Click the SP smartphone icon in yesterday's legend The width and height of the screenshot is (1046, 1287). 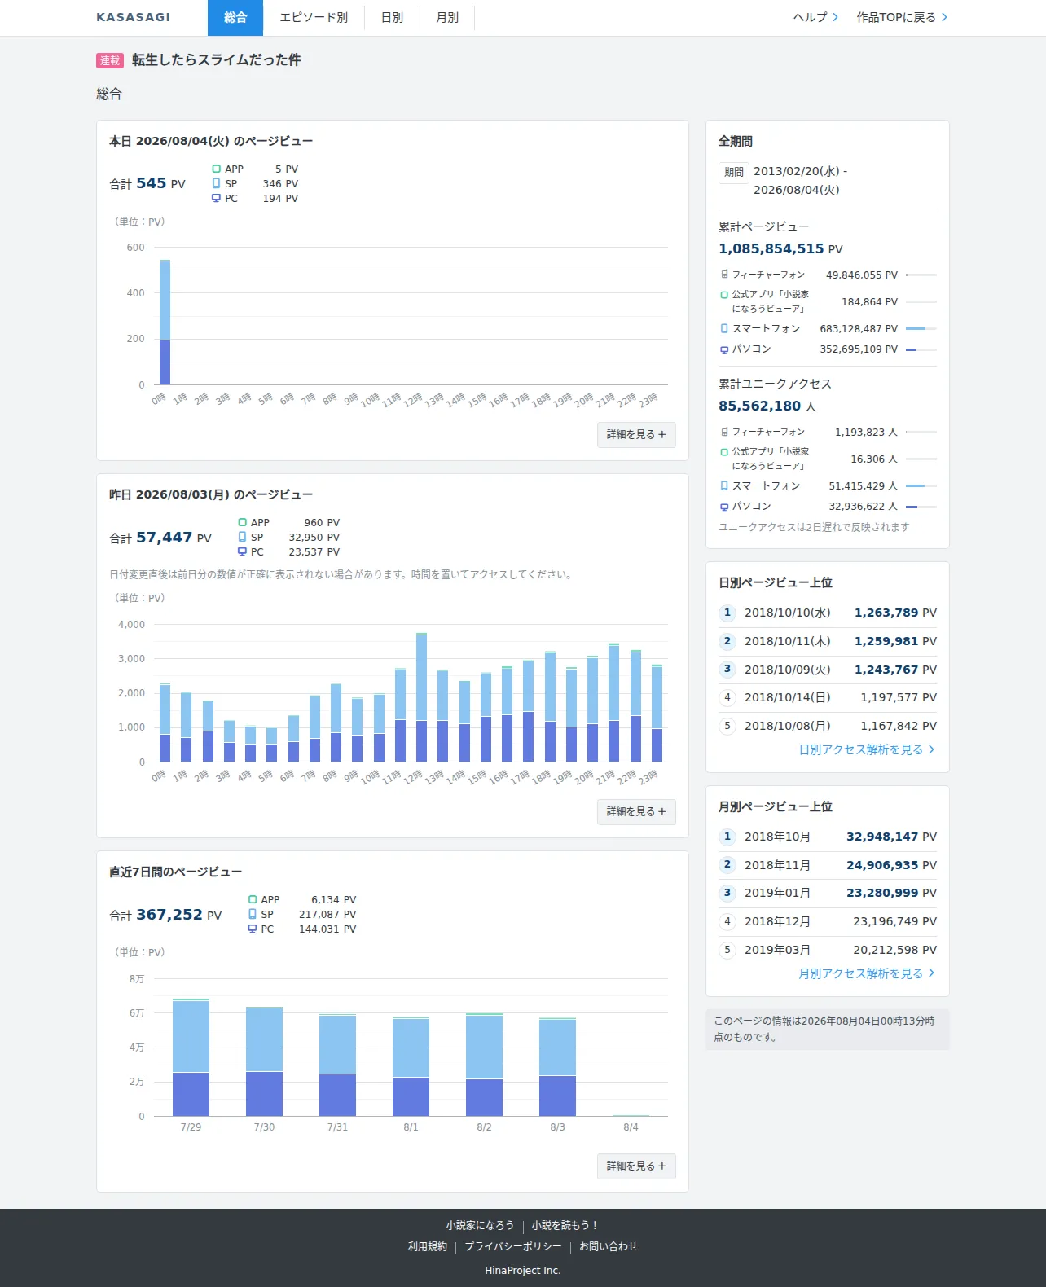click(x=242, y=537)
